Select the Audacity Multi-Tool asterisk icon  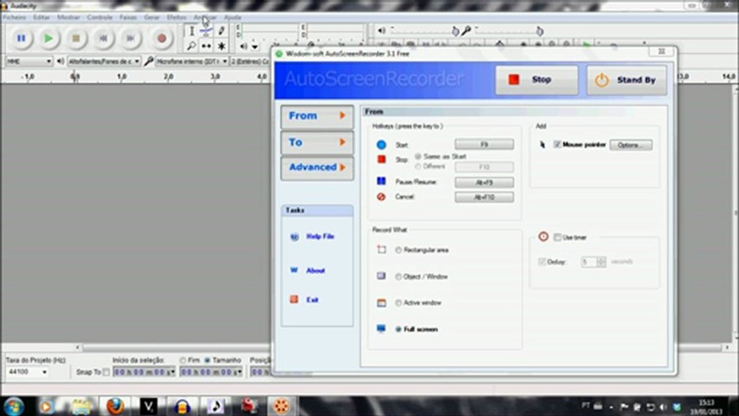coord(221,46)
